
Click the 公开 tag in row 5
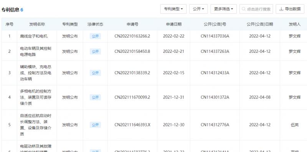95,125
